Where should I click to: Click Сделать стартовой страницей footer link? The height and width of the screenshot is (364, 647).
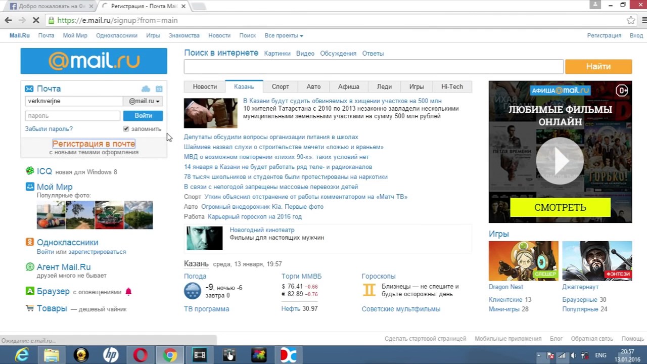(x=425, y=339)
